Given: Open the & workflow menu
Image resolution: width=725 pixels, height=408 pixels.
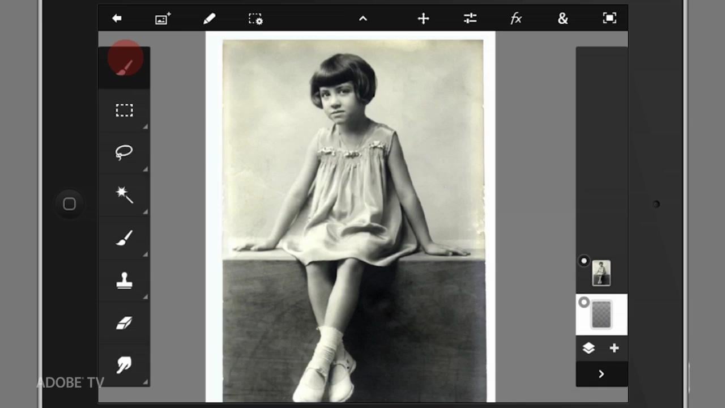Looking at the screenshot, I should [562, 19].
